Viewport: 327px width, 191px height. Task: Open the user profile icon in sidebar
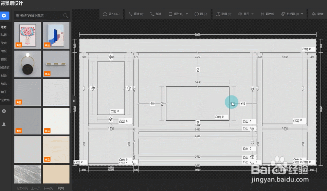(4, 124)
